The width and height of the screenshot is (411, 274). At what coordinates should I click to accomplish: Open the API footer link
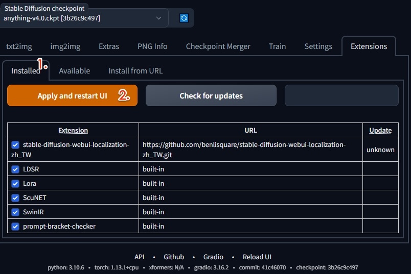(x=140, y=257)
